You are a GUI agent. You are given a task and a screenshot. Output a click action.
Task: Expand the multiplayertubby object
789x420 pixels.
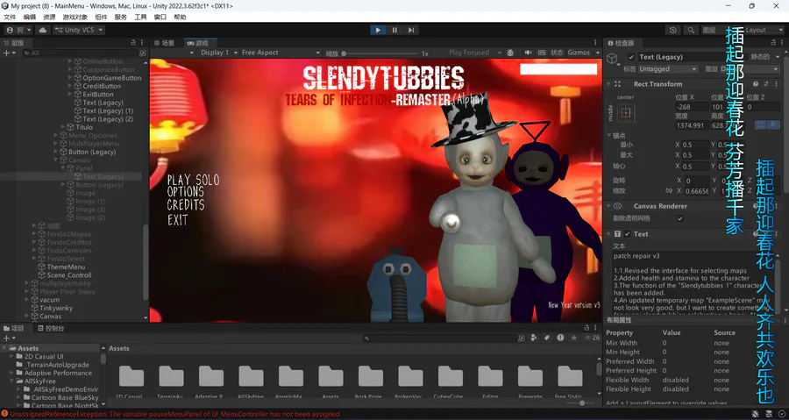[x=26, y=284]
